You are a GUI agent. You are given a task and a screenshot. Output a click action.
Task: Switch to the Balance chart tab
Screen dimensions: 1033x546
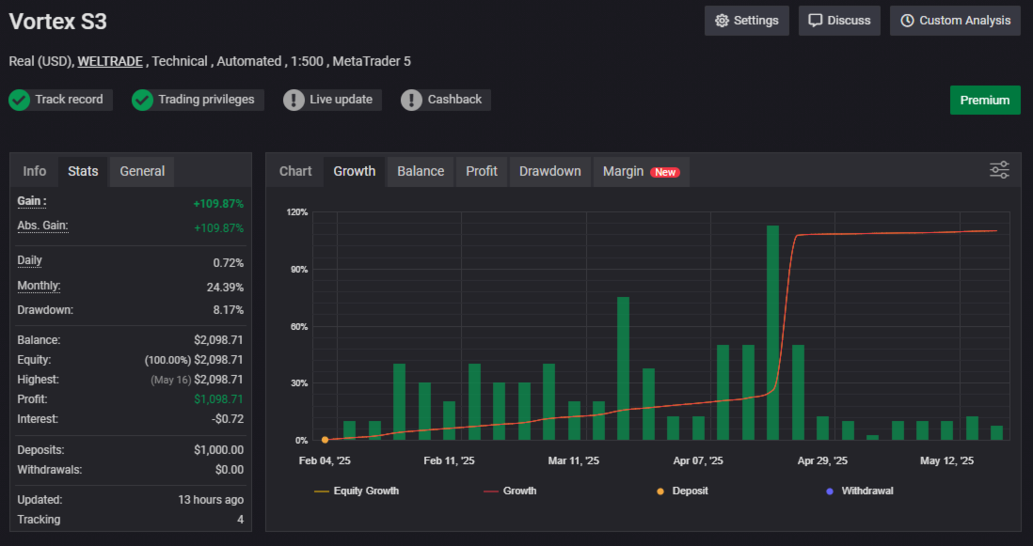point(421,172)
